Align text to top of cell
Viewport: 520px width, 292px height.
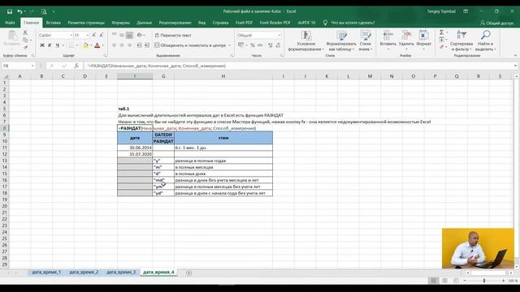114,35
